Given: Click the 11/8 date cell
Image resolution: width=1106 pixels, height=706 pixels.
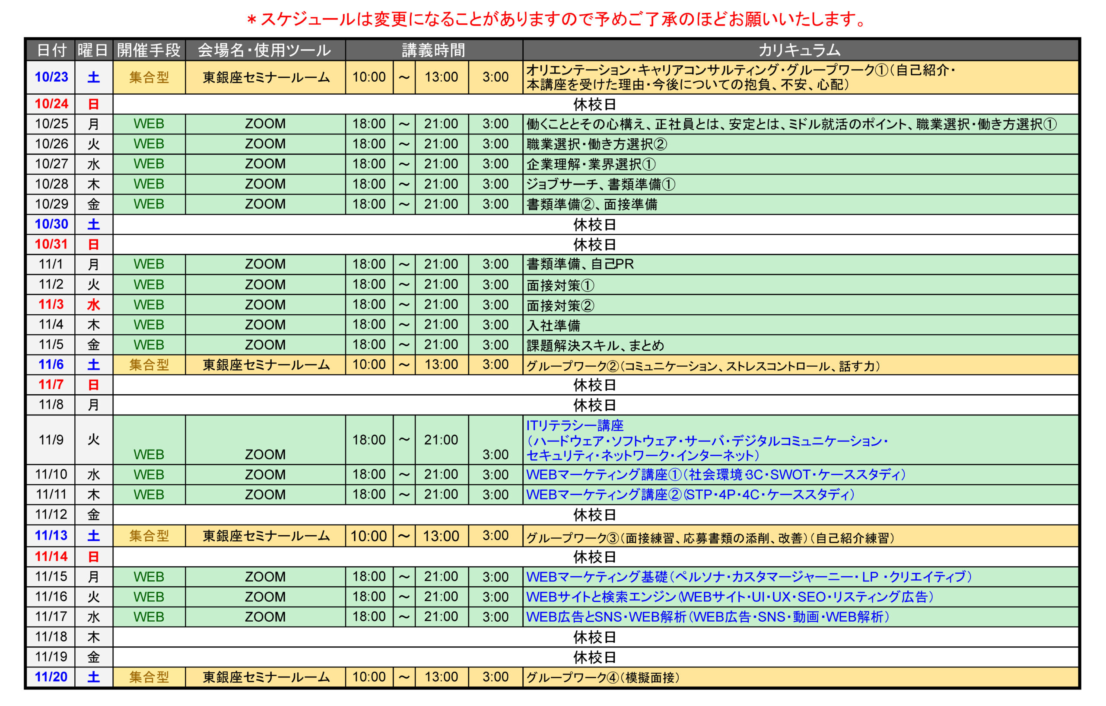Looking at the screenshot, I should tap(51, 405).
